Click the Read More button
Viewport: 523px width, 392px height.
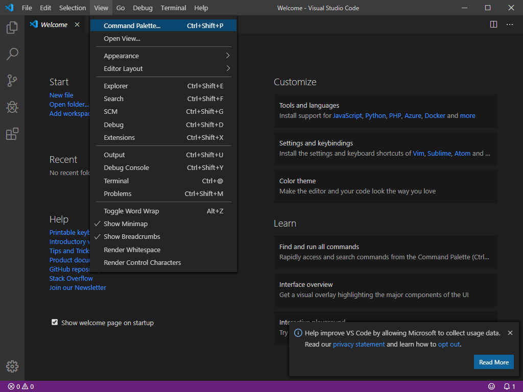click(x=493, y=362)
